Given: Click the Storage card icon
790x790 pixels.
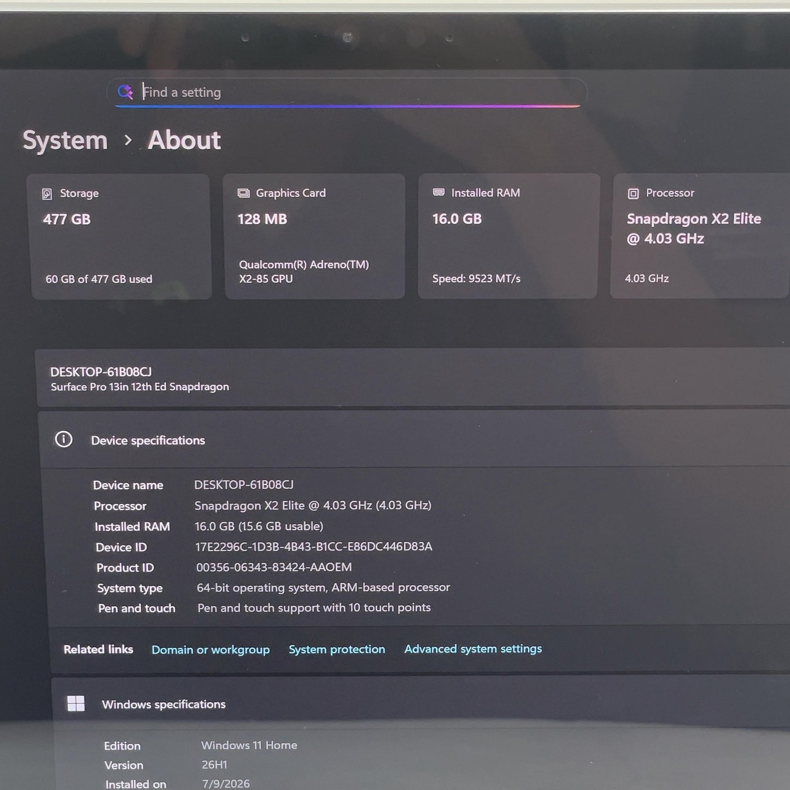Looking at the screenshot, I should click(x=47, y=194).
